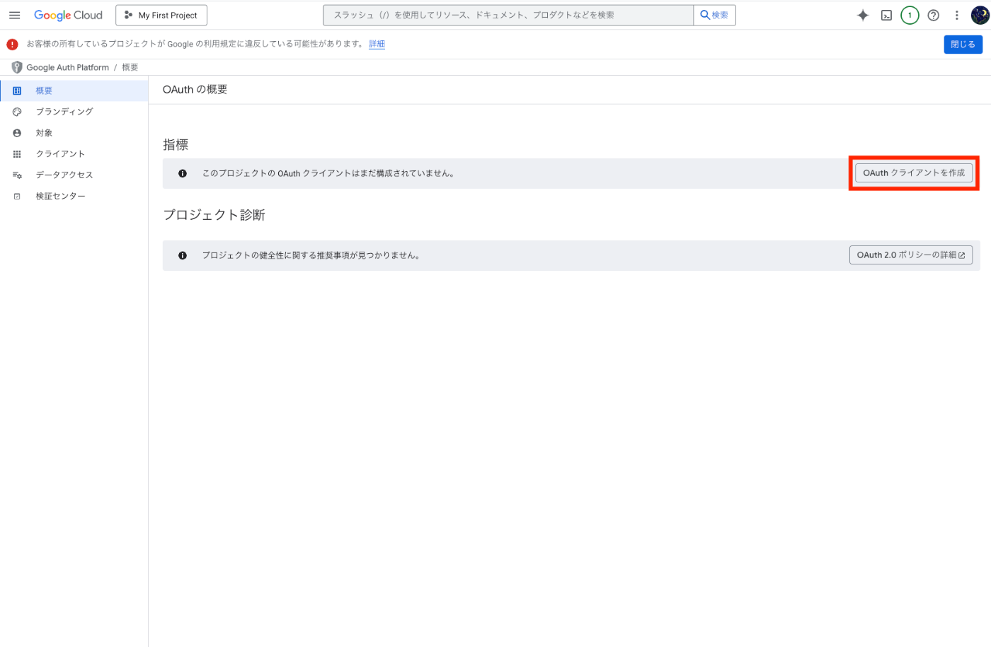991x647 pixels.
Task: Click the Google Cloud logo
Action: [x=68, y=15]
